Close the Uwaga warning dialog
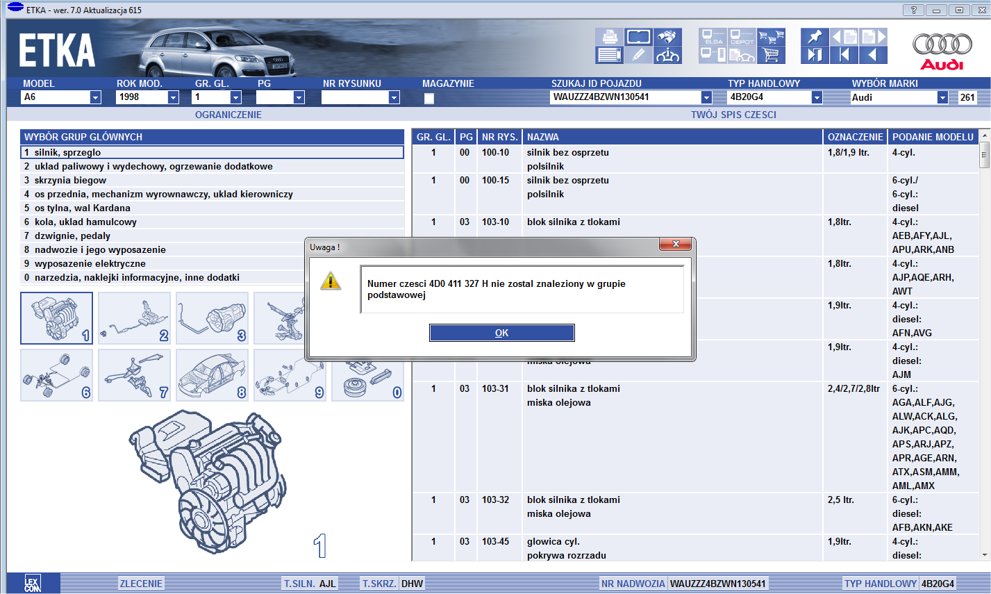Image resolution: width=991 pixels, height=594 pixels. tap(676, 244)
